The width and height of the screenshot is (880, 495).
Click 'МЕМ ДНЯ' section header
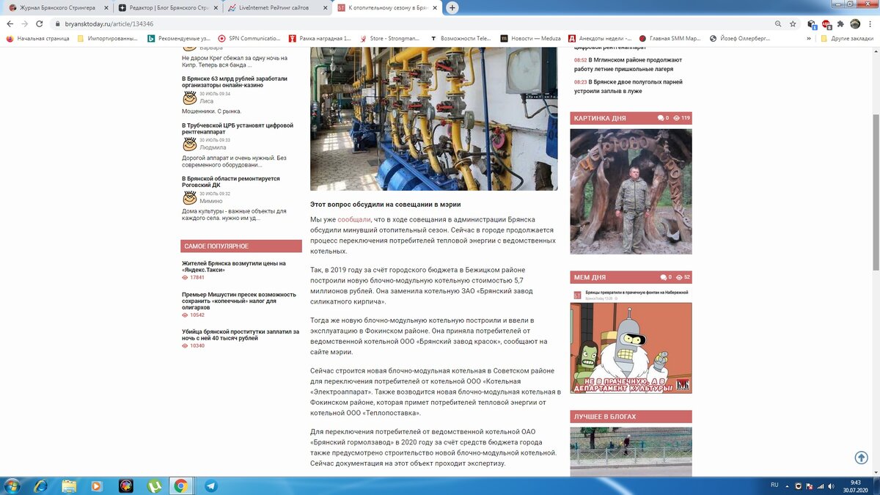(x=590, y=277)
